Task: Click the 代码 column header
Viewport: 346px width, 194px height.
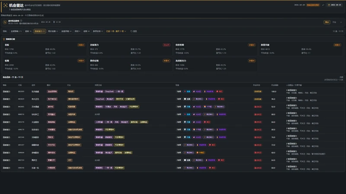Action: coord(20,85)
